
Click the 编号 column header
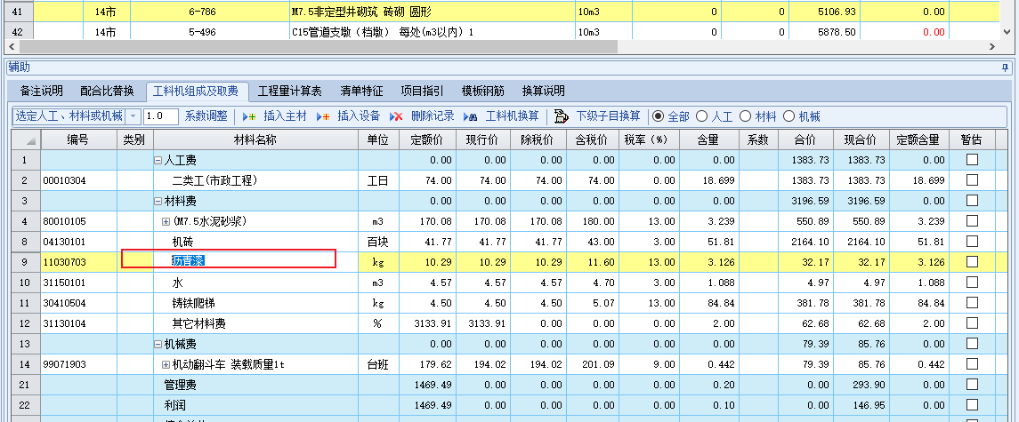(78, 139)
